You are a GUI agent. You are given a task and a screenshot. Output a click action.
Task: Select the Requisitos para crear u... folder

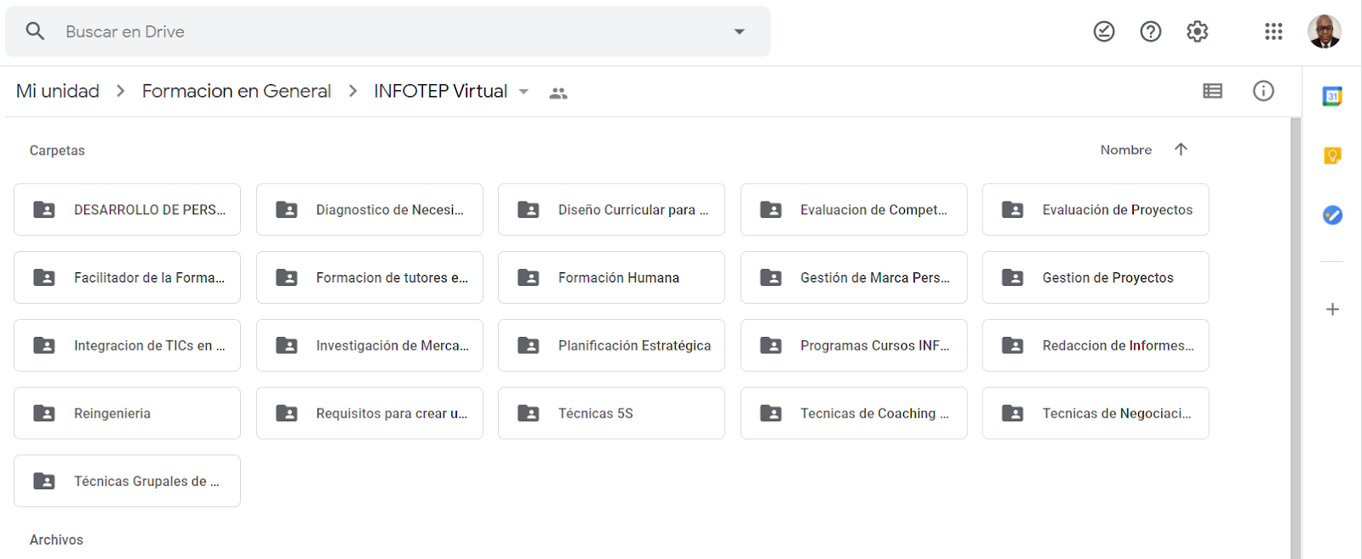pos(369,414)
